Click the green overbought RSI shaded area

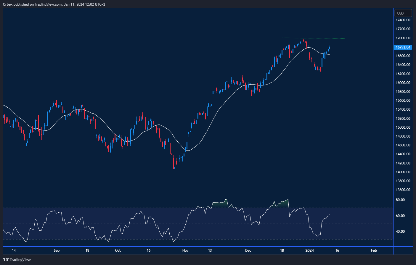point(220,204)
